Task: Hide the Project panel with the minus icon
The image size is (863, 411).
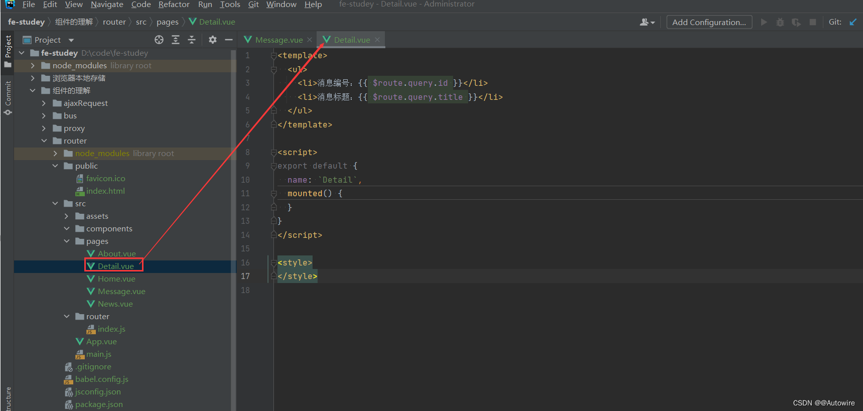Action: point(229,40)
